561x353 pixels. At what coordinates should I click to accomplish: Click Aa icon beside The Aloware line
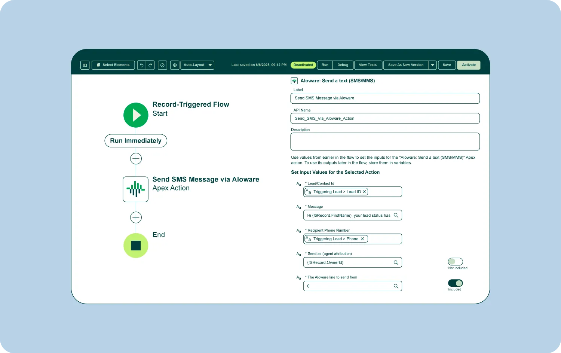point(298,278)
